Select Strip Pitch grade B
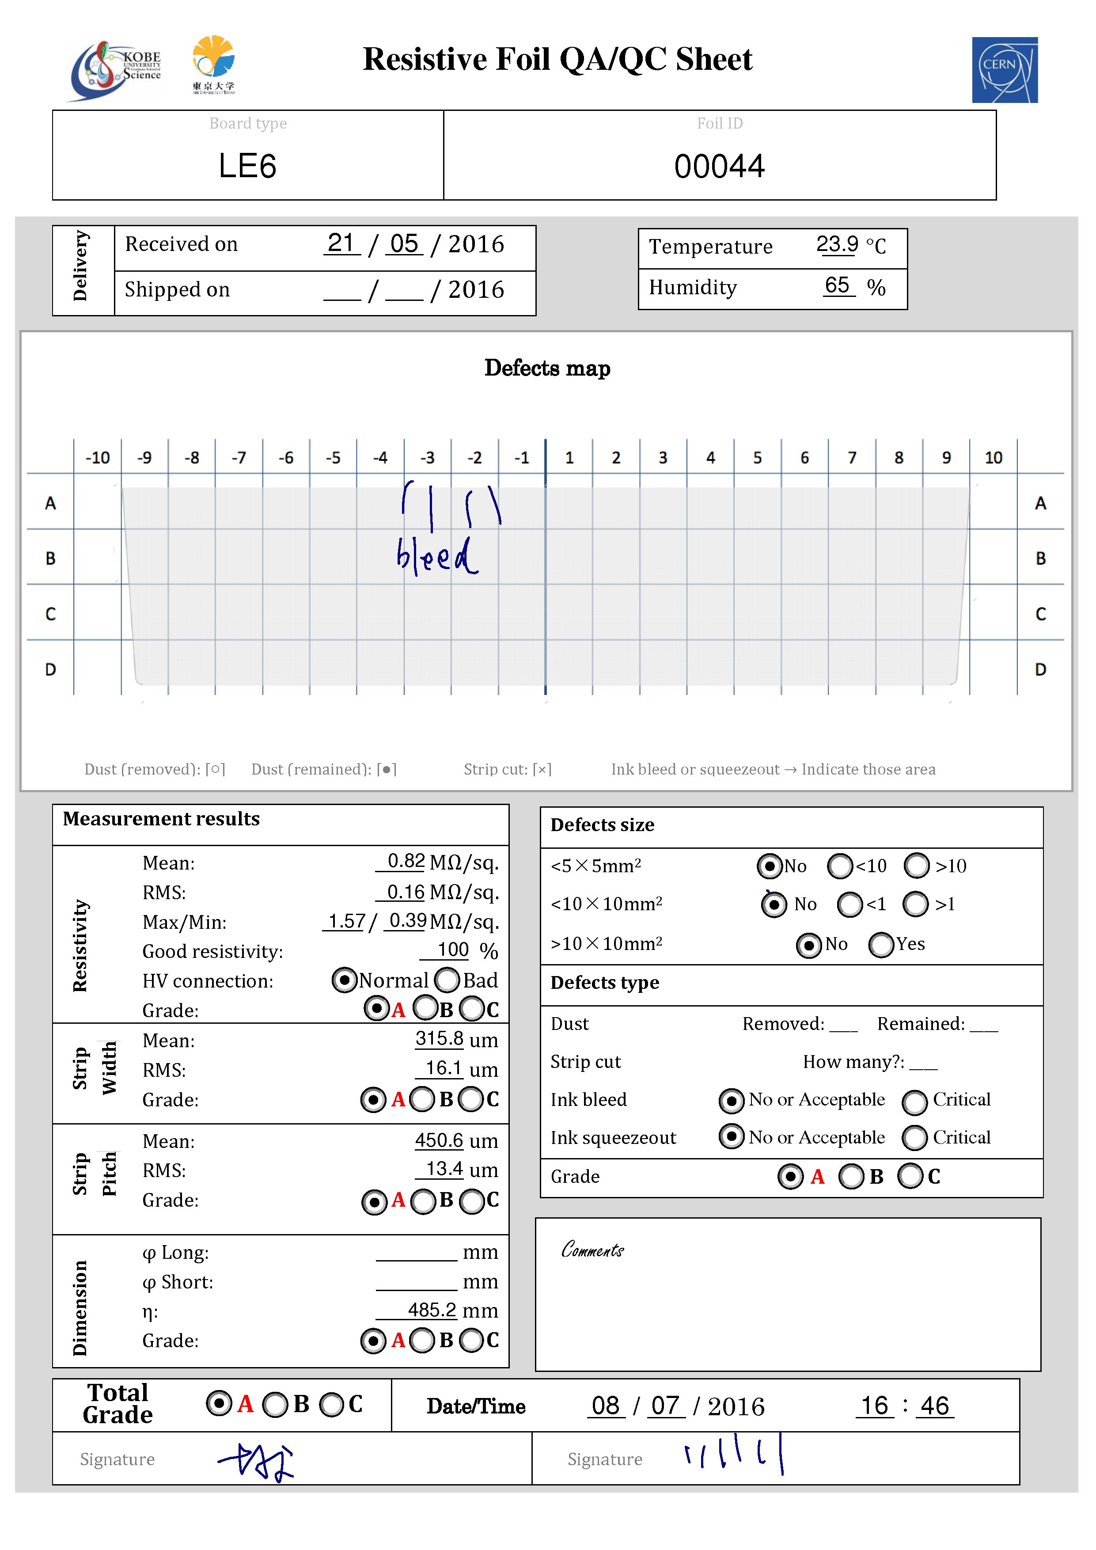1096x1550 pixels. (424, 1201)
